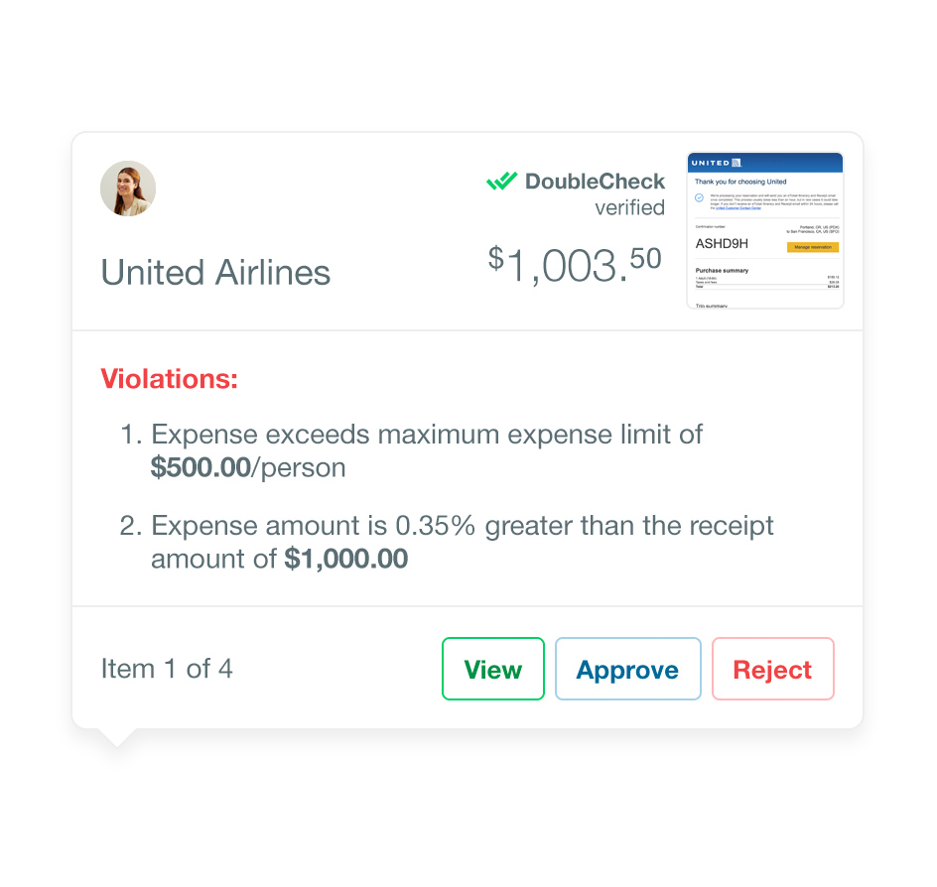Screen dimensions: 937x887
Task: Select the United Airlines merchant name
Action: [215, 273]
